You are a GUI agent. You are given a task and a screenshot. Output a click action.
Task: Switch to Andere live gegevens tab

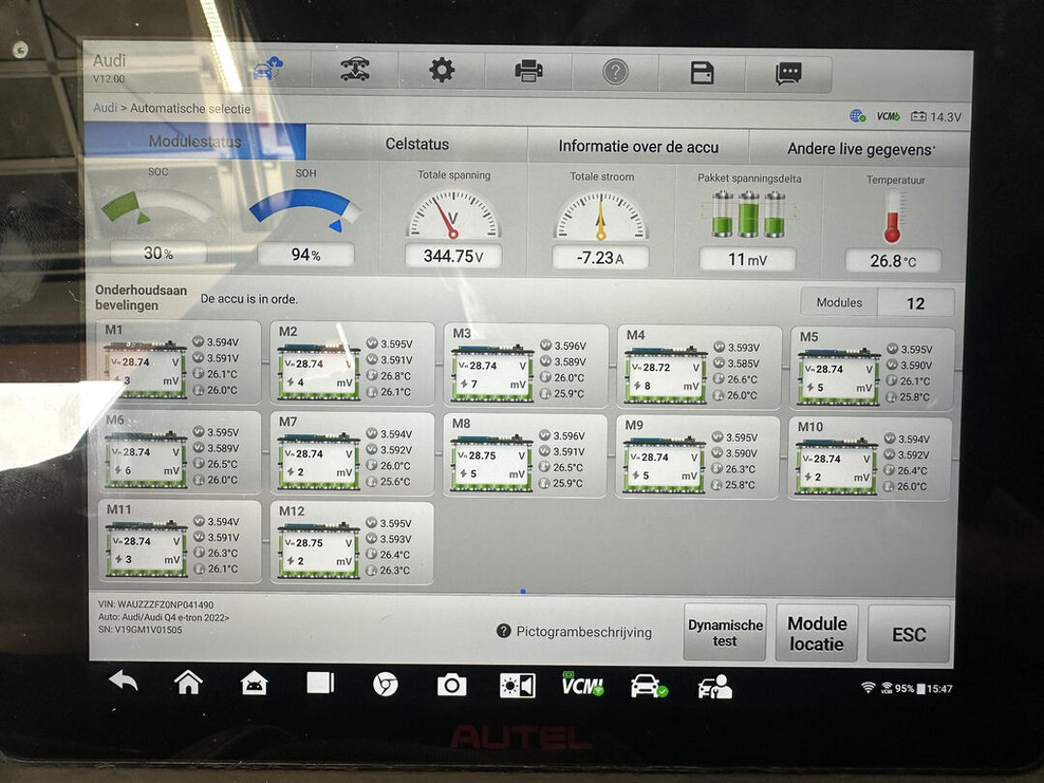[x=859, y=149]
